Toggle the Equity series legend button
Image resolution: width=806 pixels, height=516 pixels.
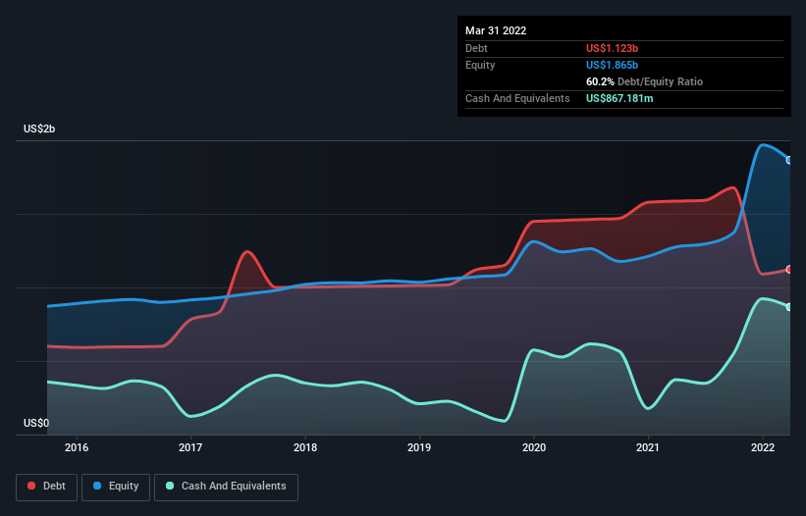point(116,487)
